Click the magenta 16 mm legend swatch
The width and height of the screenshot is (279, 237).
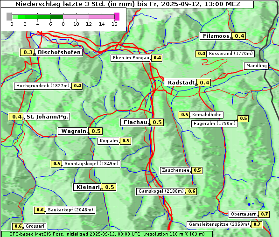117,16
